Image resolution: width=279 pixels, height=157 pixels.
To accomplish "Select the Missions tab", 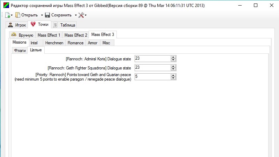I will (20, 42).
